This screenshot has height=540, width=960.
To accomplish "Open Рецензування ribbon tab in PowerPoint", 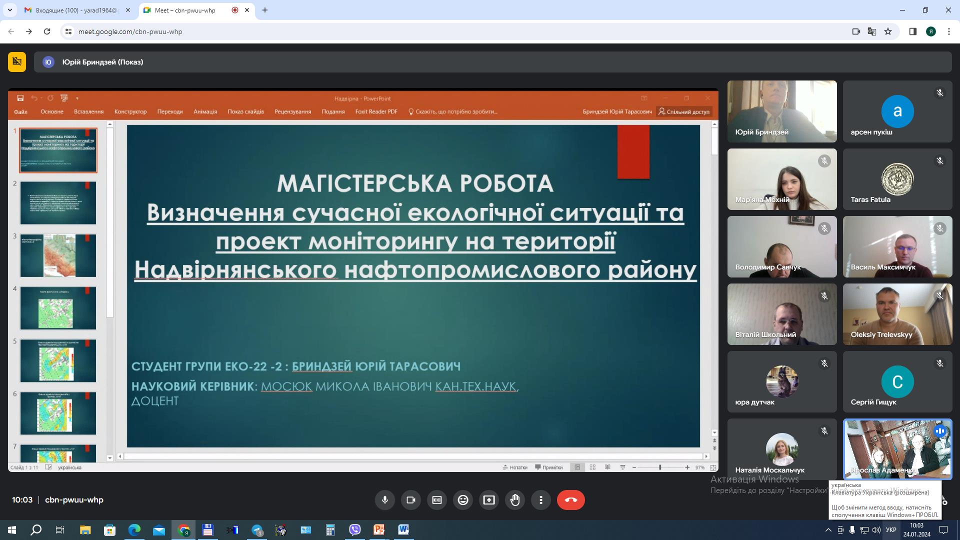I will [292, 111].
